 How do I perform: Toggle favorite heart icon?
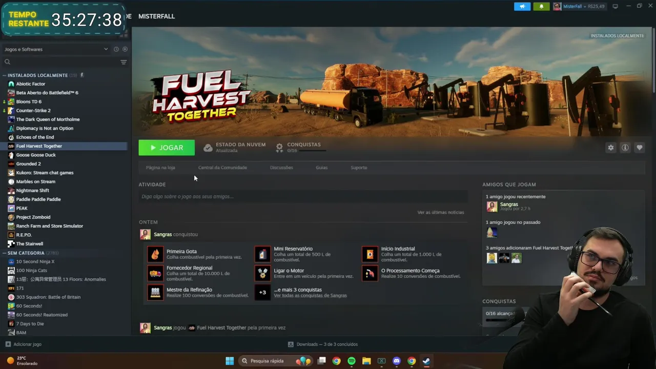[x=639, y=148]
